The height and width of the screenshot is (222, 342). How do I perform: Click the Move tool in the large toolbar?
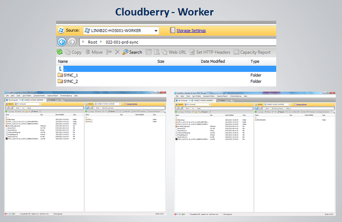94,52
